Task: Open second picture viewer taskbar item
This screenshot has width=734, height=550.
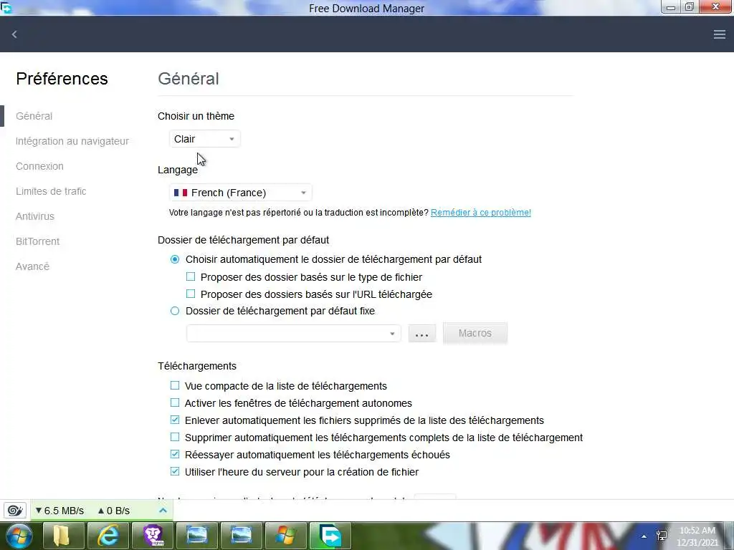Action: [241, 536]
